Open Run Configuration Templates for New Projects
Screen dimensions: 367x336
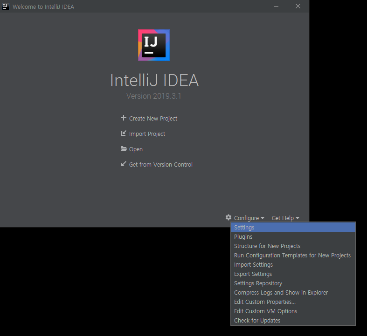(293, 255)
